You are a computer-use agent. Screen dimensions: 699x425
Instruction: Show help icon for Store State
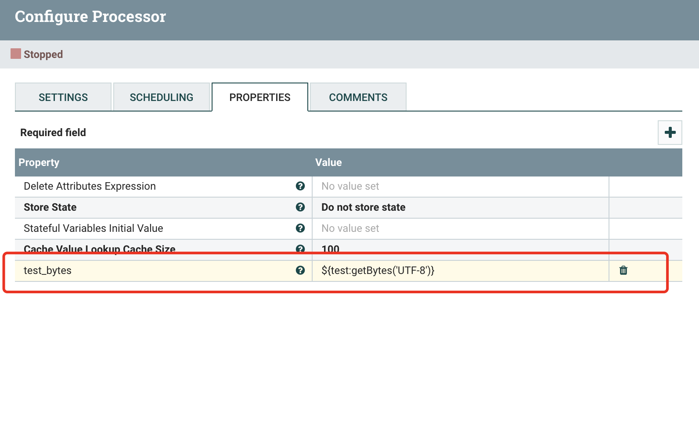300,207
